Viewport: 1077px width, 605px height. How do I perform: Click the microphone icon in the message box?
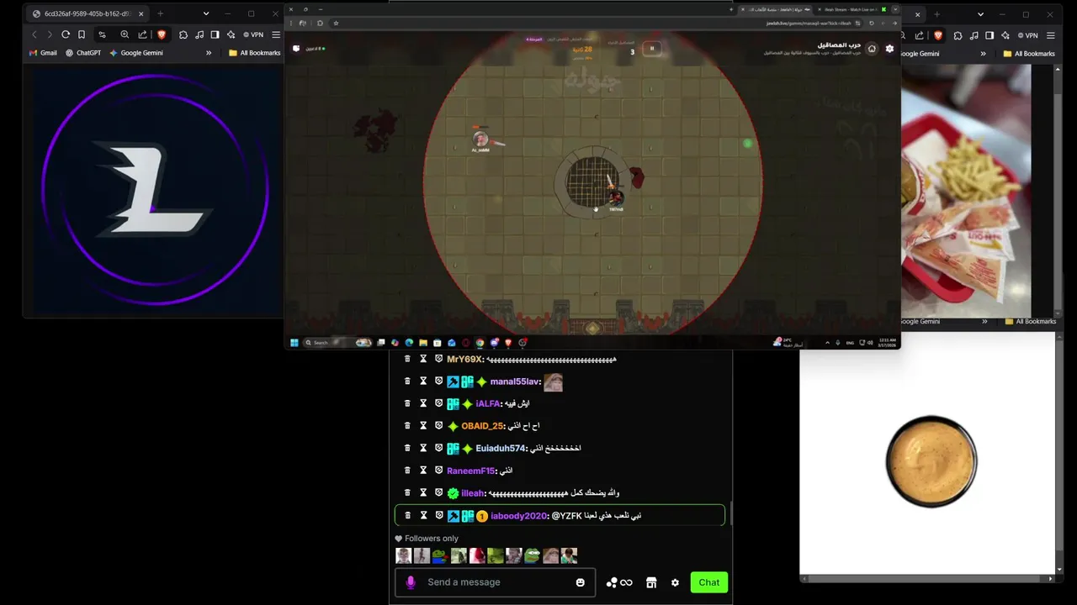411,582
